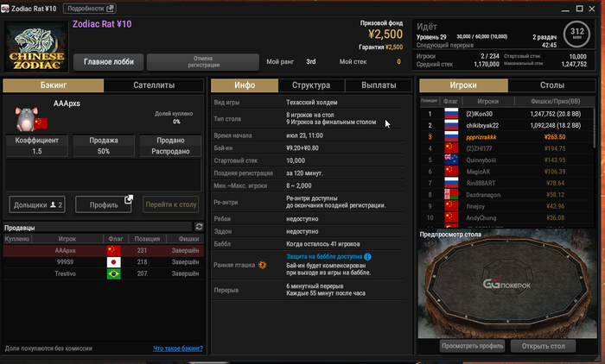The image size is (605, 364).
Task: Open the Защита на баббле доступна link
Action: 324,256
